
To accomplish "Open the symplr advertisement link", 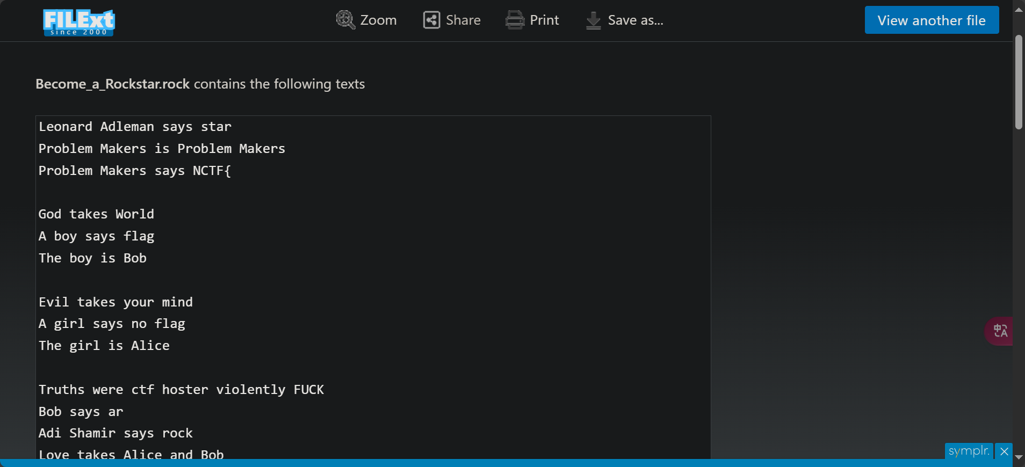I will pos(969,451).
